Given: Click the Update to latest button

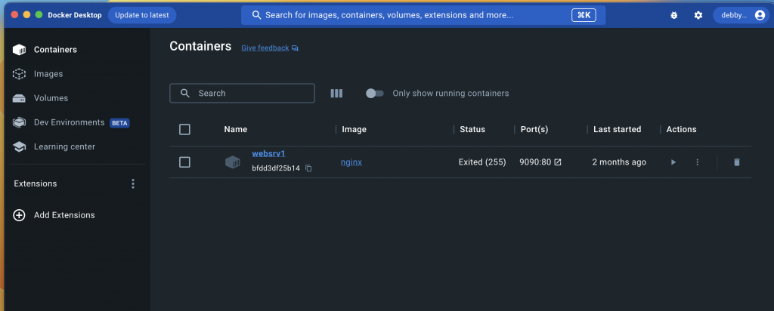Looking at the screenshot, I should 142,15.
